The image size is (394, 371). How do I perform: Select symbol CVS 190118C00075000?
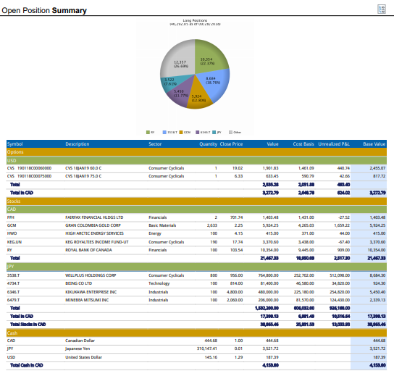tap(29, 176)
